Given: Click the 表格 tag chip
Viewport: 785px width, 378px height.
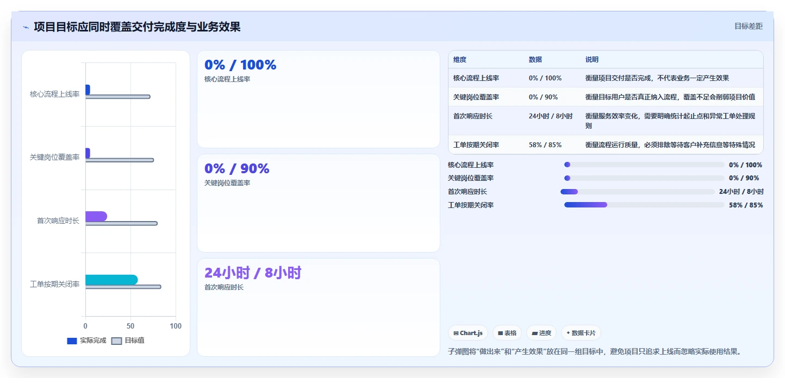Looking at the screenshot, I should pyautogui.click(x=507, y=333).
